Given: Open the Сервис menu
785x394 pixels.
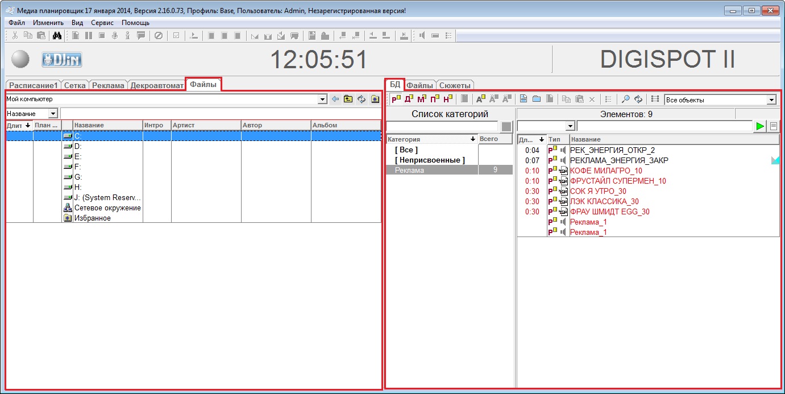Looking at the screenshot, I should click(x=102, y=23).
